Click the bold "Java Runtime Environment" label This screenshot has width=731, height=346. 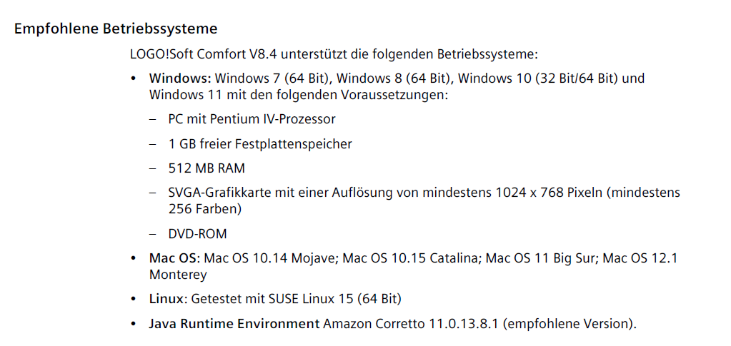click(234, 324)
